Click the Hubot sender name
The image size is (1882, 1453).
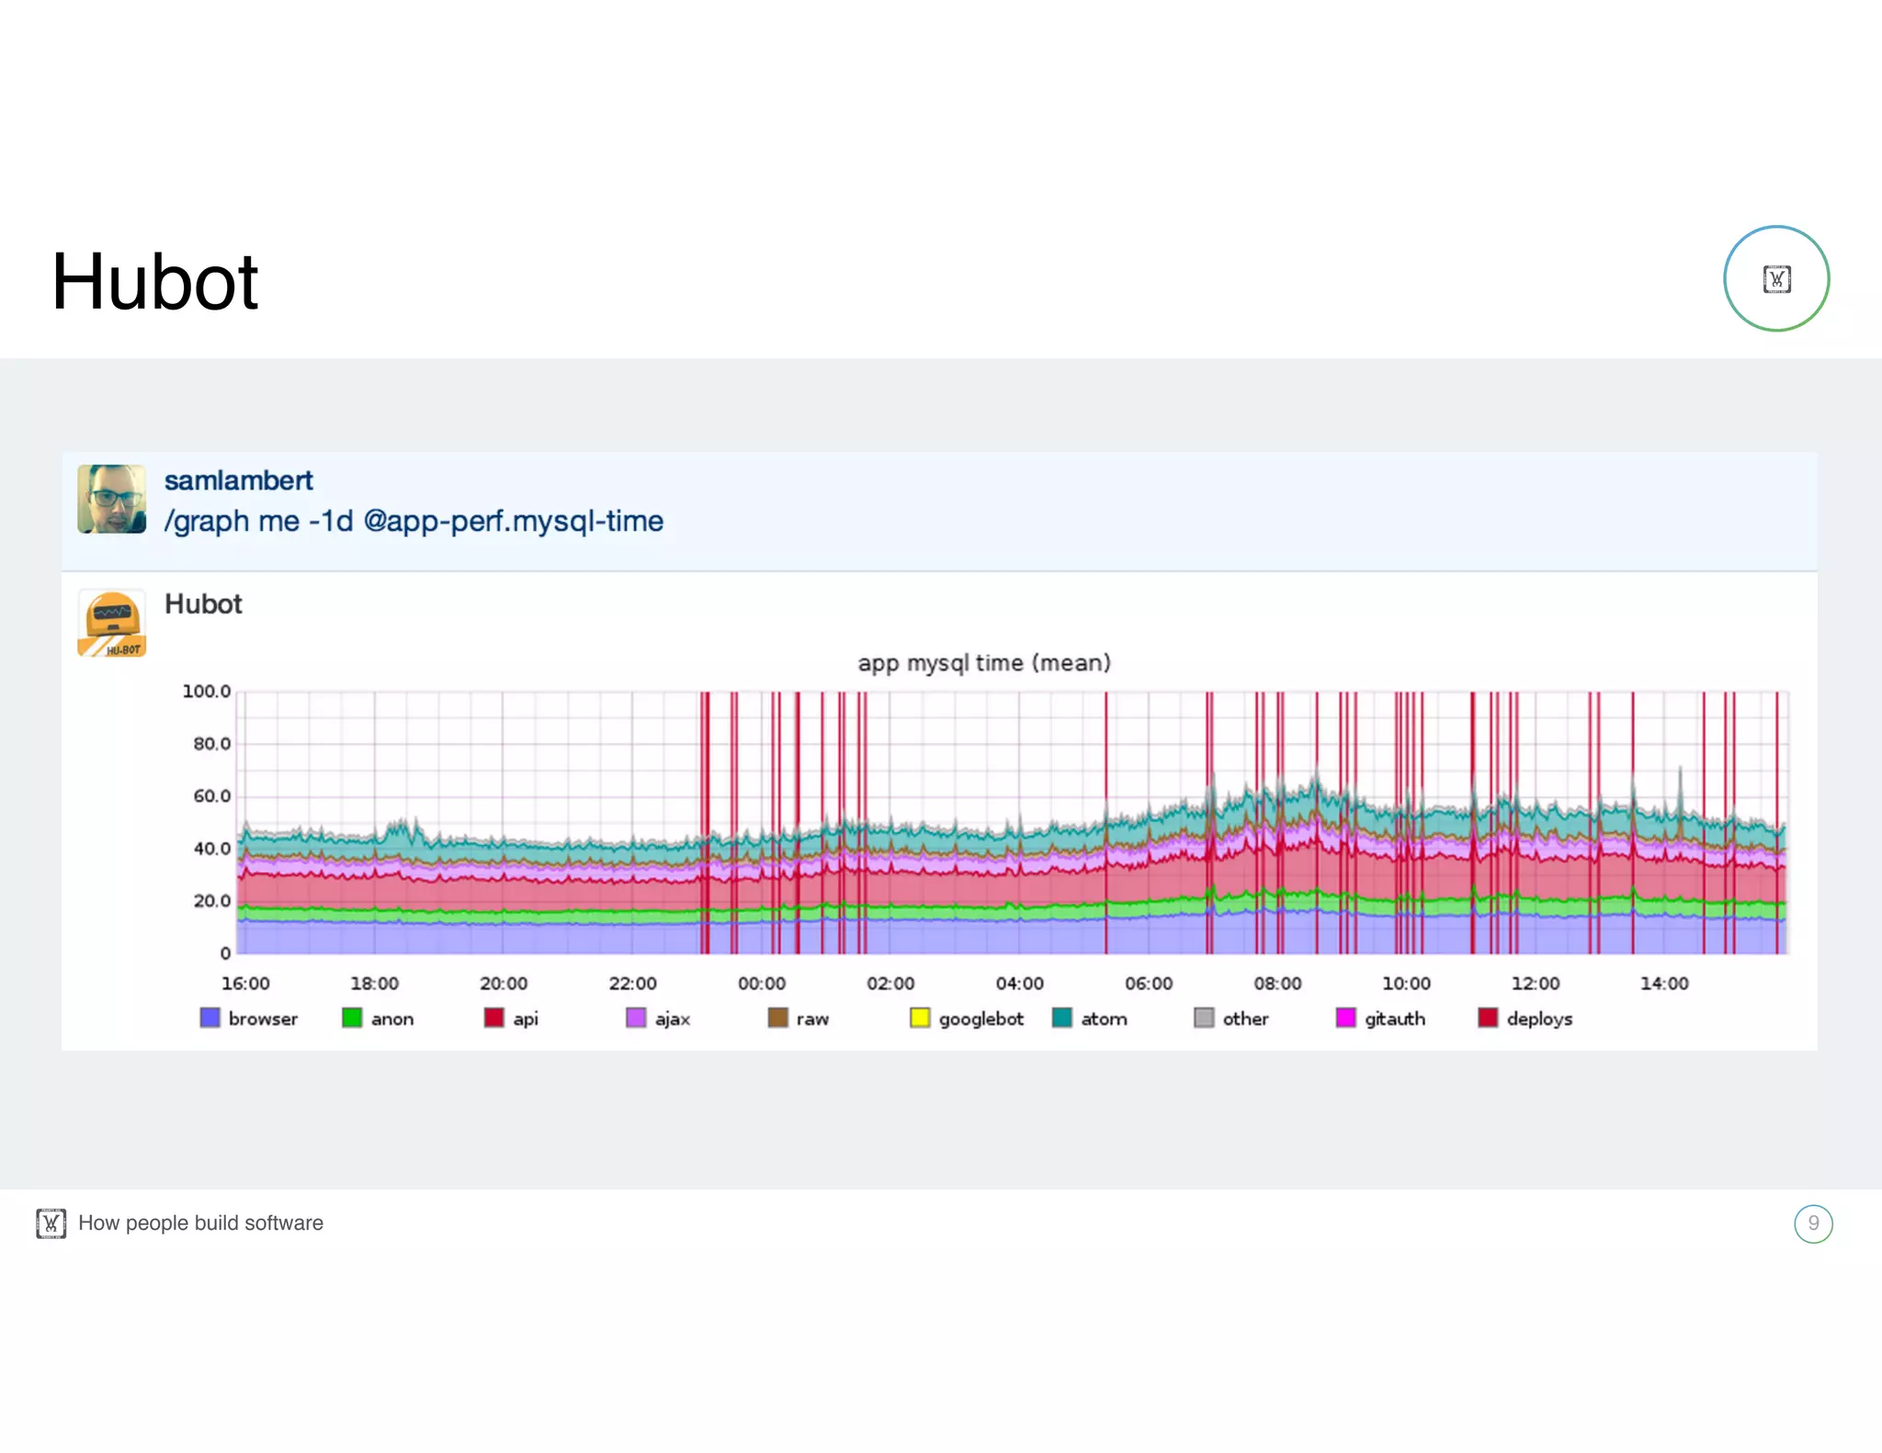(203, 604)
